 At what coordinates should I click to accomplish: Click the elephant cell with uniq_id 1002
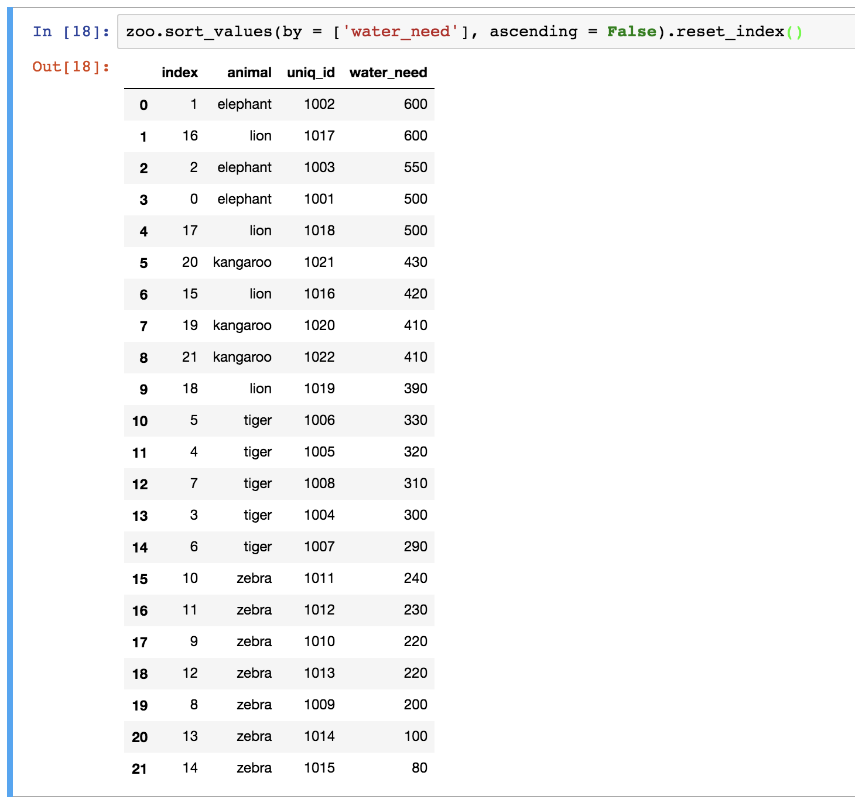244,104
